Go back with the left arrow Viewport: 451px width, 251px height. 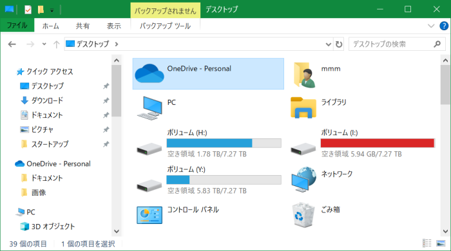[12, 44]
